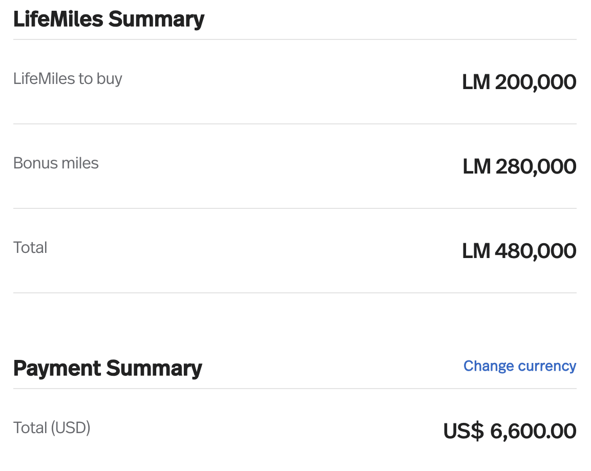
Task: Click the divider below LifeMiles to buy row
Action: click(x=295, y=124)
